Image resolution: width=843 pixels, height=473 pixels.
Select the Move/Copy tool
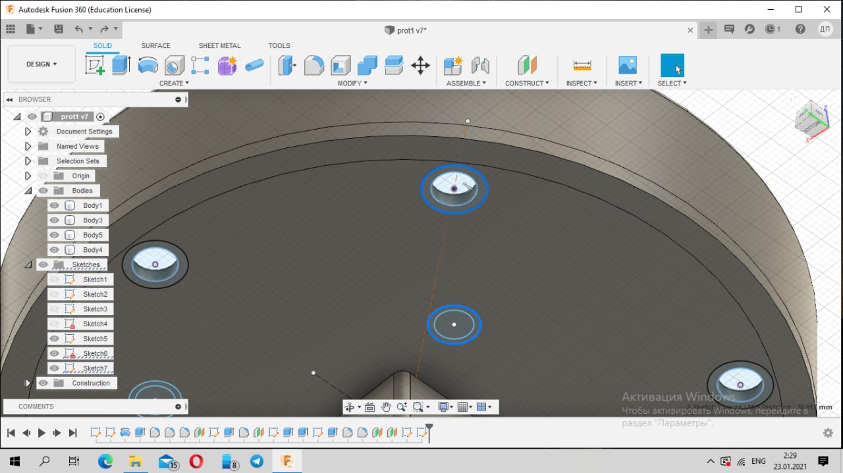[420, 65]
